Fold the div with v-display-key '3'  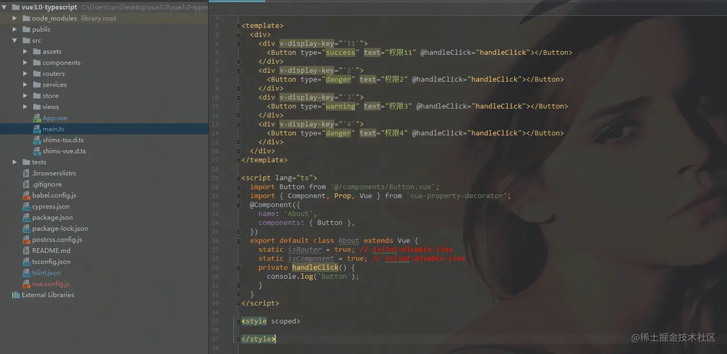pos(239,97)
